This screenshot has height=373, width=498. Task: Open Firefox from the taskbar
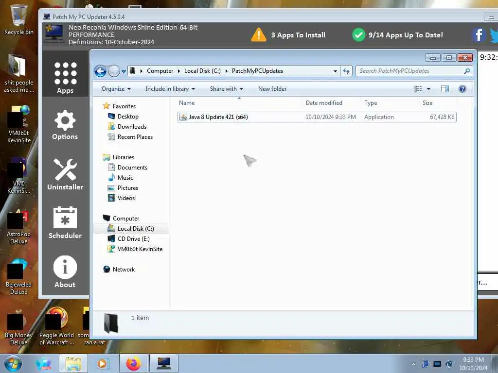pos(133,363)
